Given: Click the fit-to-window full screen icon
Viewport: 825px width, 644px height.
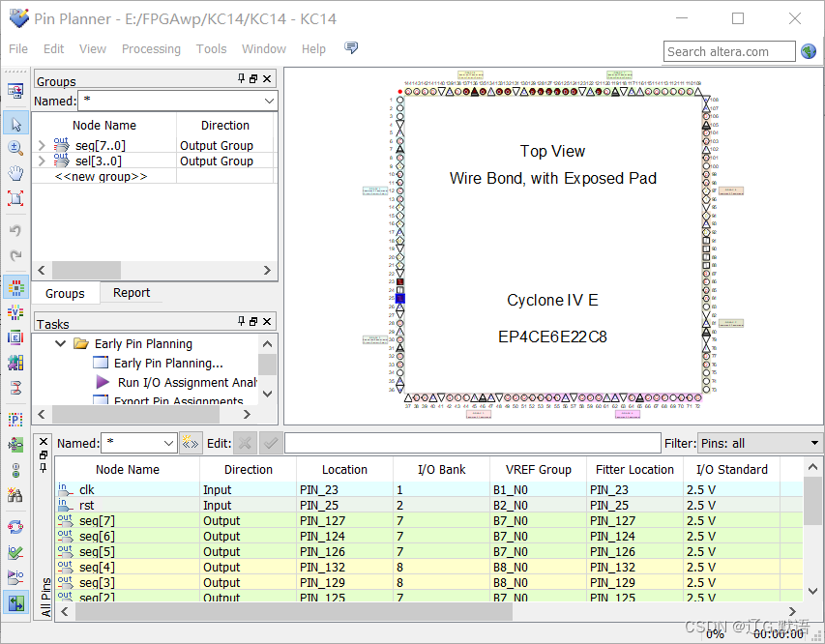Looking at the screenshot, I should click(x=15, y=198).
